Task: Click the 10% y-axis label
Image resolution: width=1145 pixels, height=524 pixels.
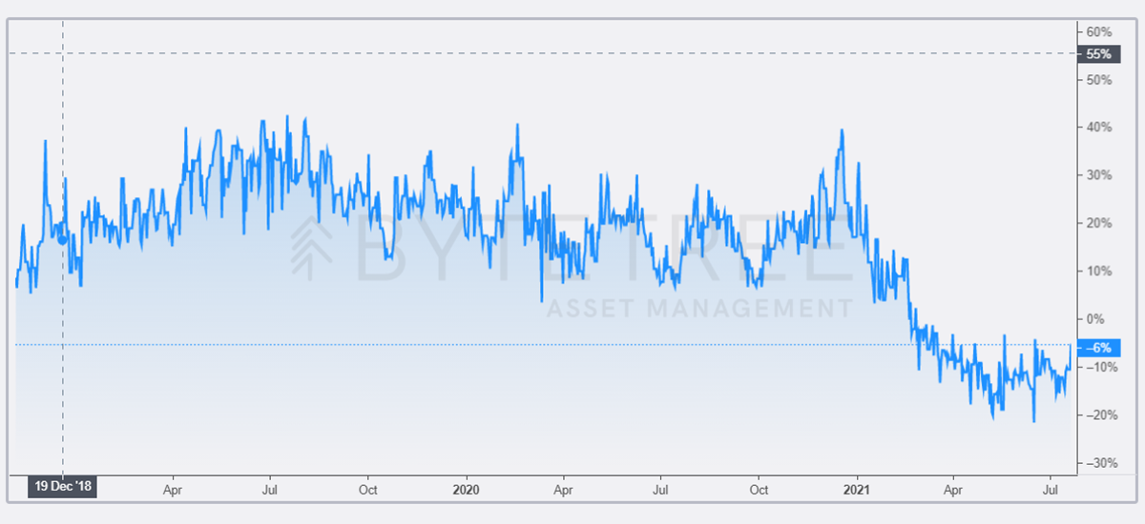Action: [1099, 272]
